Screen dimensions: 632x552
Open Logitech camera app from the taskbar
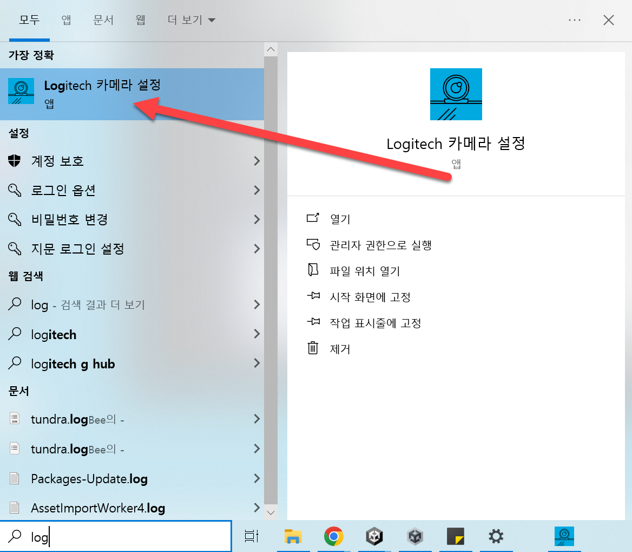coord(564,536)
